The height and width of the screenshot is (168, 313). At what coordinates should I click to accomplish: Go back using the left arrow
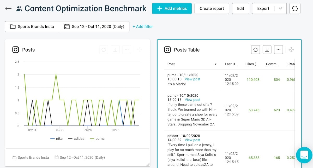click(x=8, y=8)
